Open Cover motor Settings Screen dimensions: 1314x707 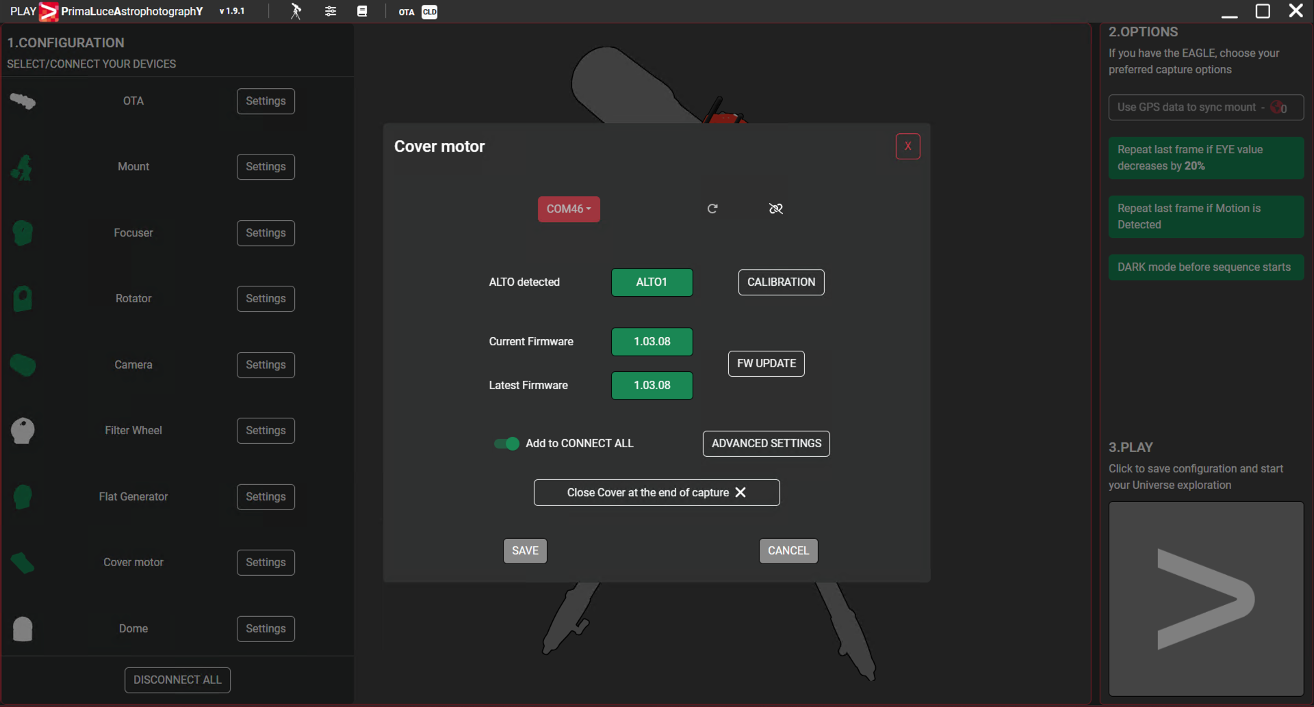click(x=266, y=563)
